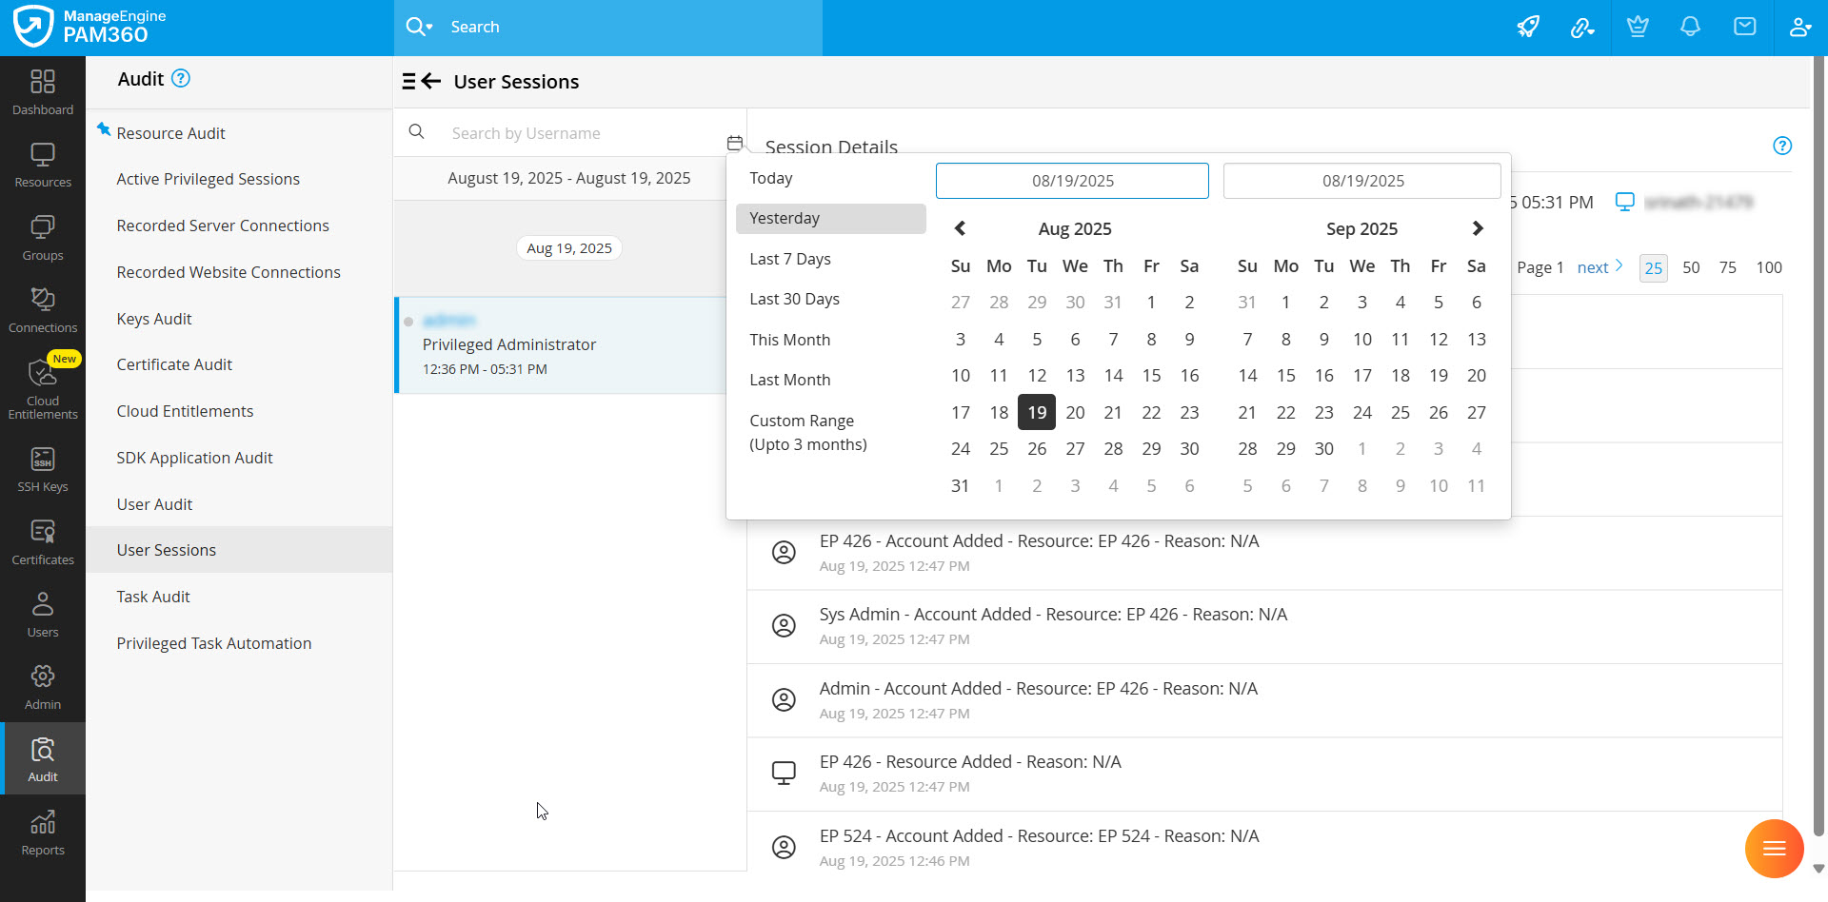Advance calendar to next month
Viewport: 1828px width, 902px height.
point(1477,228)
